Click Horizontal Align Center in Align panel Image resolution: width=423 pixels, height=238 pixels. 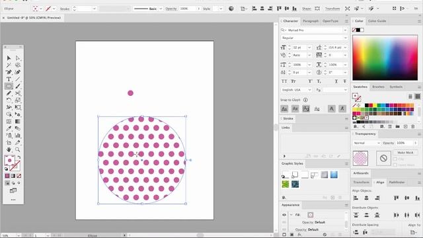click(x=366, y=198)
